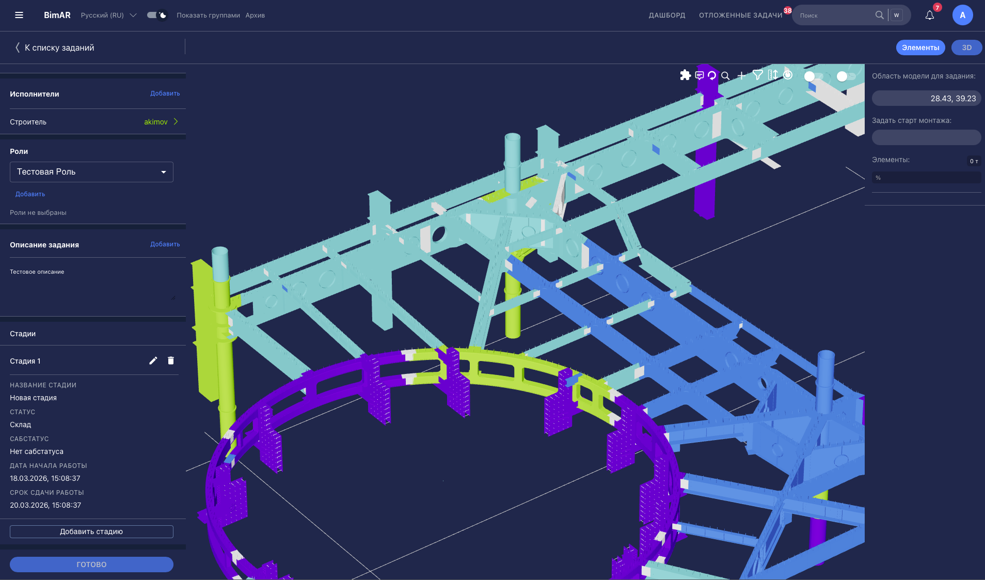The width and height of the screenshot is (985, 580).
Task: Click the Задать старт монтажа field
Action: coord(926,137)
